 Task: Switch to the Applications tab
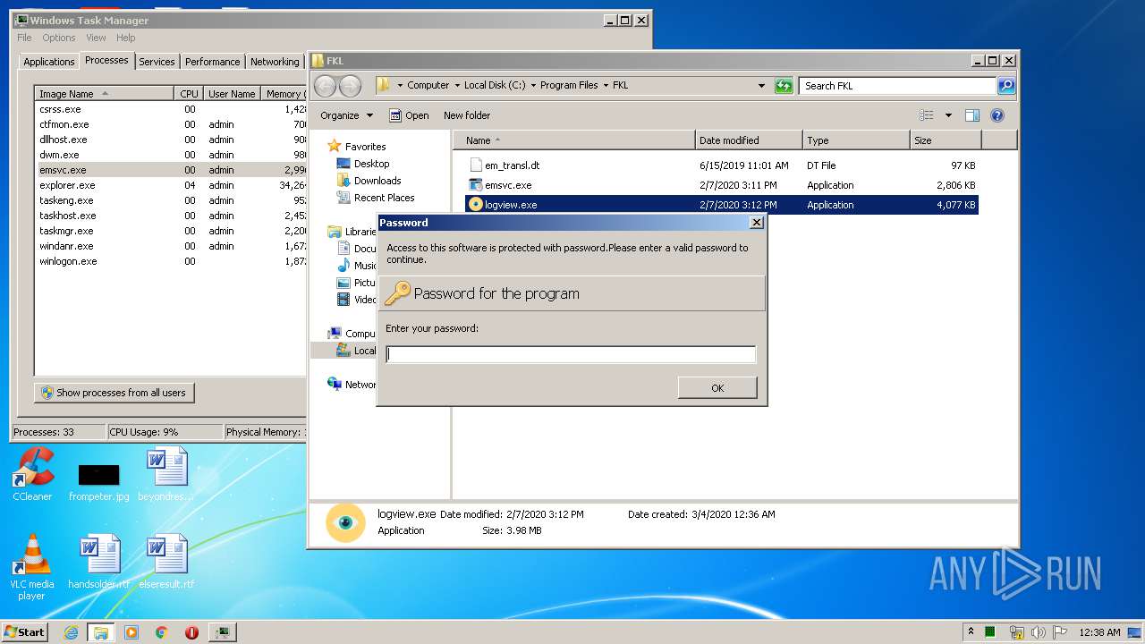point(48,62)
